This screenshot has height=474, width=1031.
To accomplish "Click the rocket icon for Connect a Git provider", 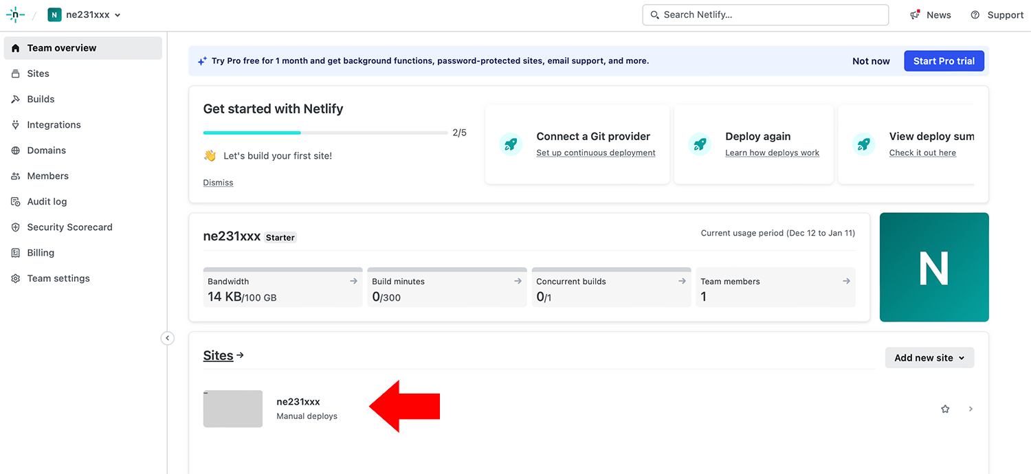I will pyautogui.click(x=510, y=144).
